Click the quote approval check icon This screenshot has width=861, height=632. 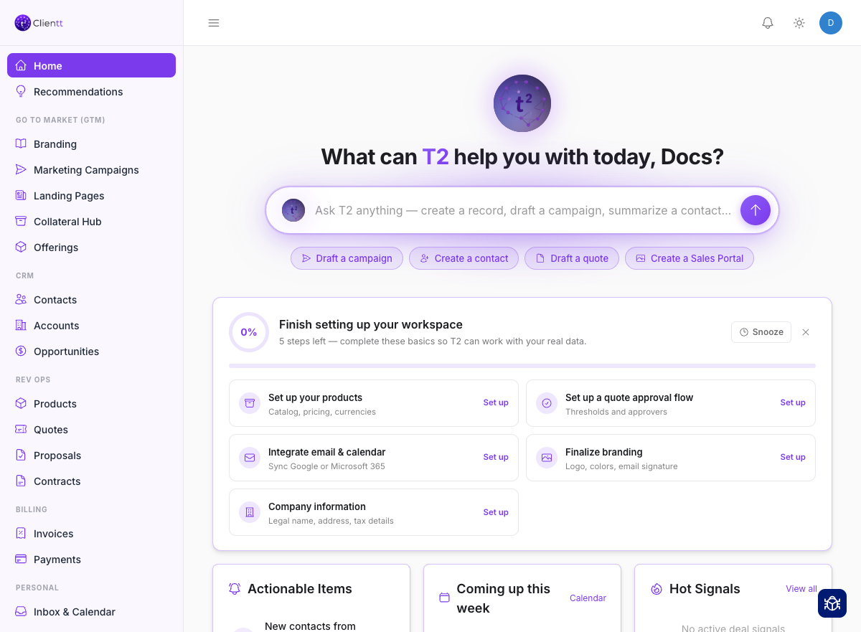[547, 403]
